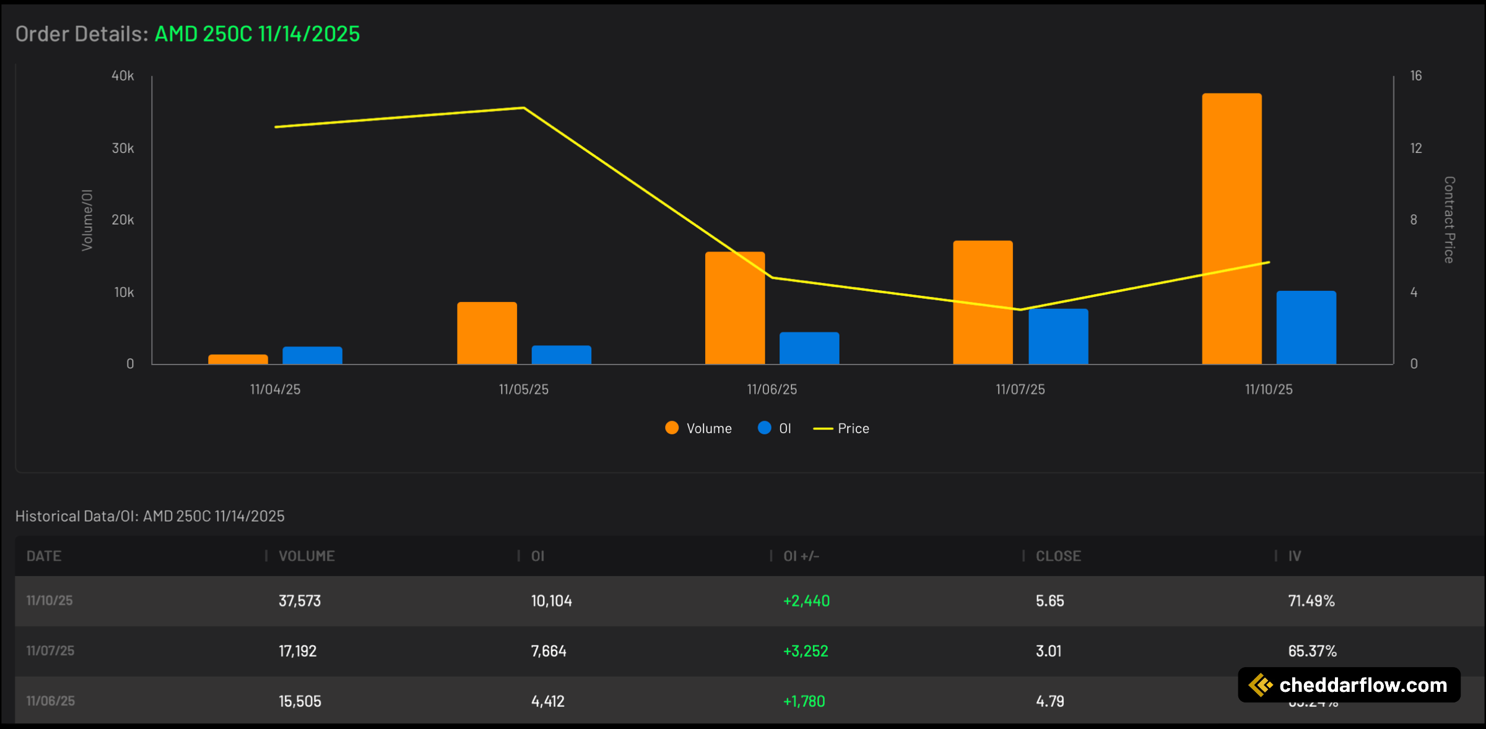Image resolution: width=1486 pixels, height=729 pixels.
Task: Select the blue OI bar for 11/04/25
Action: tap(312, 355)
